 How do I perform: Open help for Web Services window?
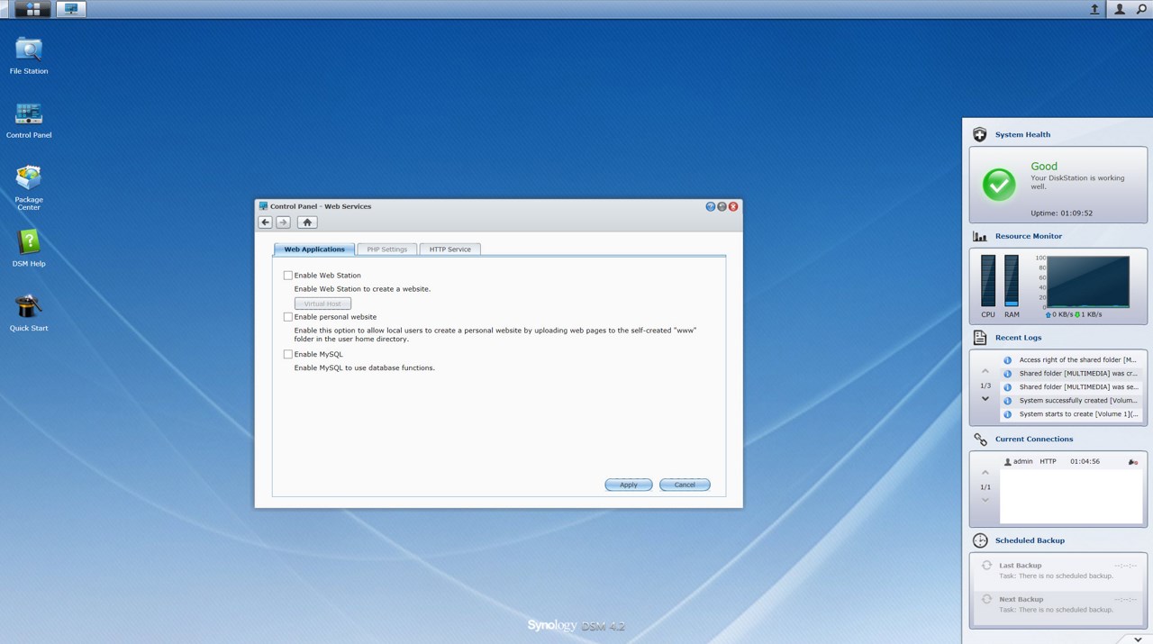click(710, 206)
